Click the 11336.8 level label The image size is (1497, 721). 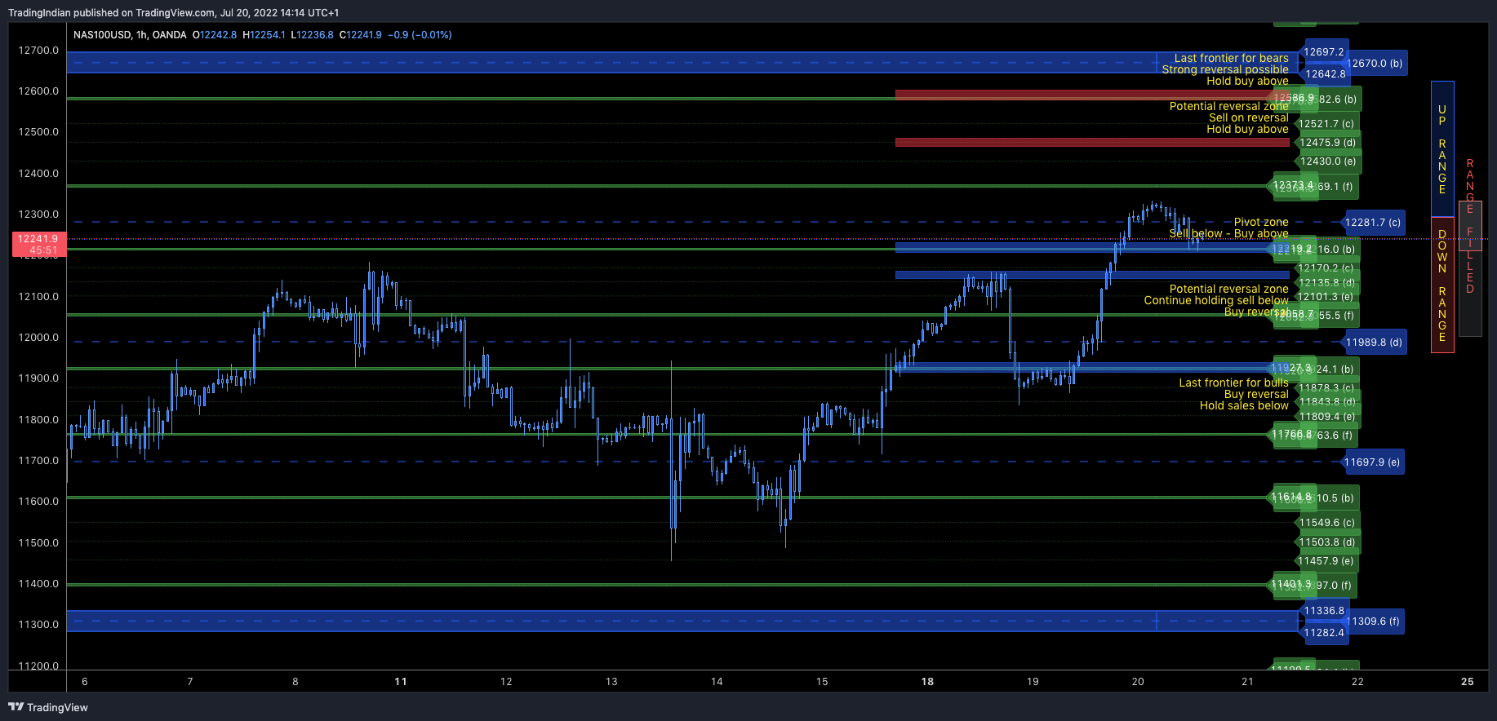1324,611
